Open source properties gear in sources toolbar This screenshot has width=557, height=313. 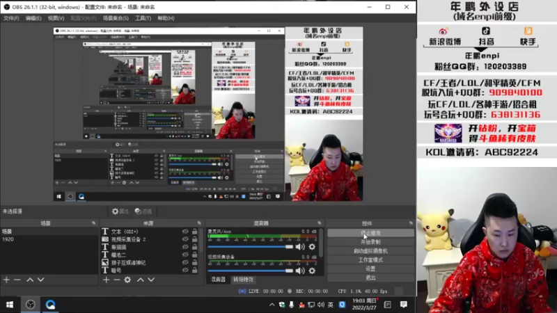coord(127,280)
